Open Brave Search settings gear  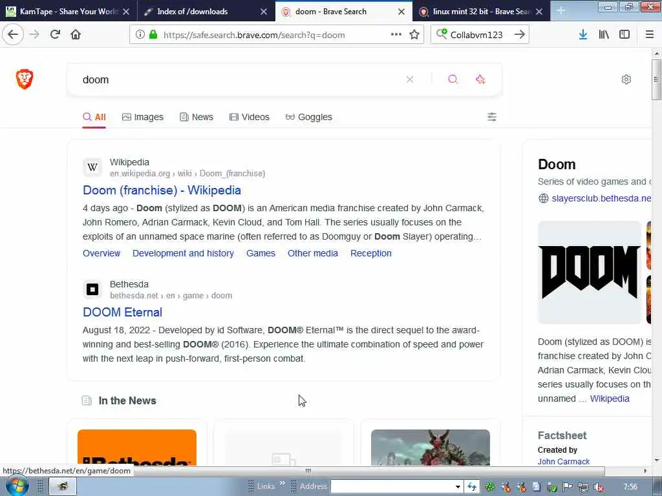point(626,79)
